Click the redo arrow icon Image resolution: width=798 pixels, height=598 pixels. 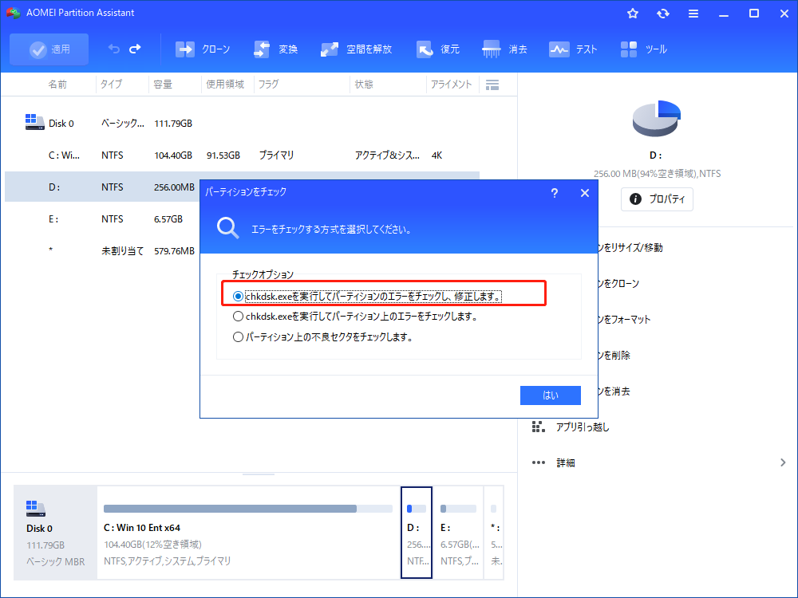click(135, 49)
